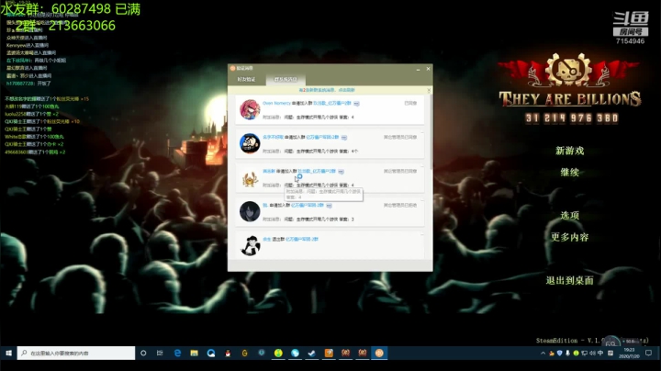
Task: Open Steam from the taskbar
Action: pyautogui.click(x=312, y=353)
